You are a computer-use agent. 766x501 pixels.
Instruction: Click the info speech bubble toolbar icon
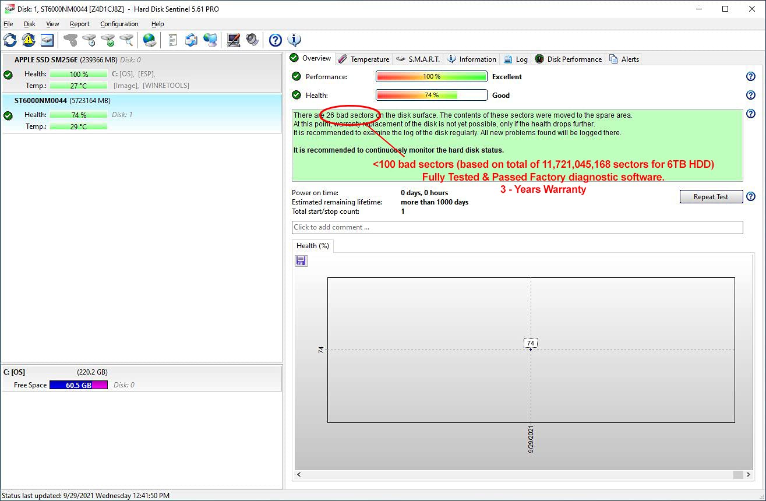coord(294,40)
